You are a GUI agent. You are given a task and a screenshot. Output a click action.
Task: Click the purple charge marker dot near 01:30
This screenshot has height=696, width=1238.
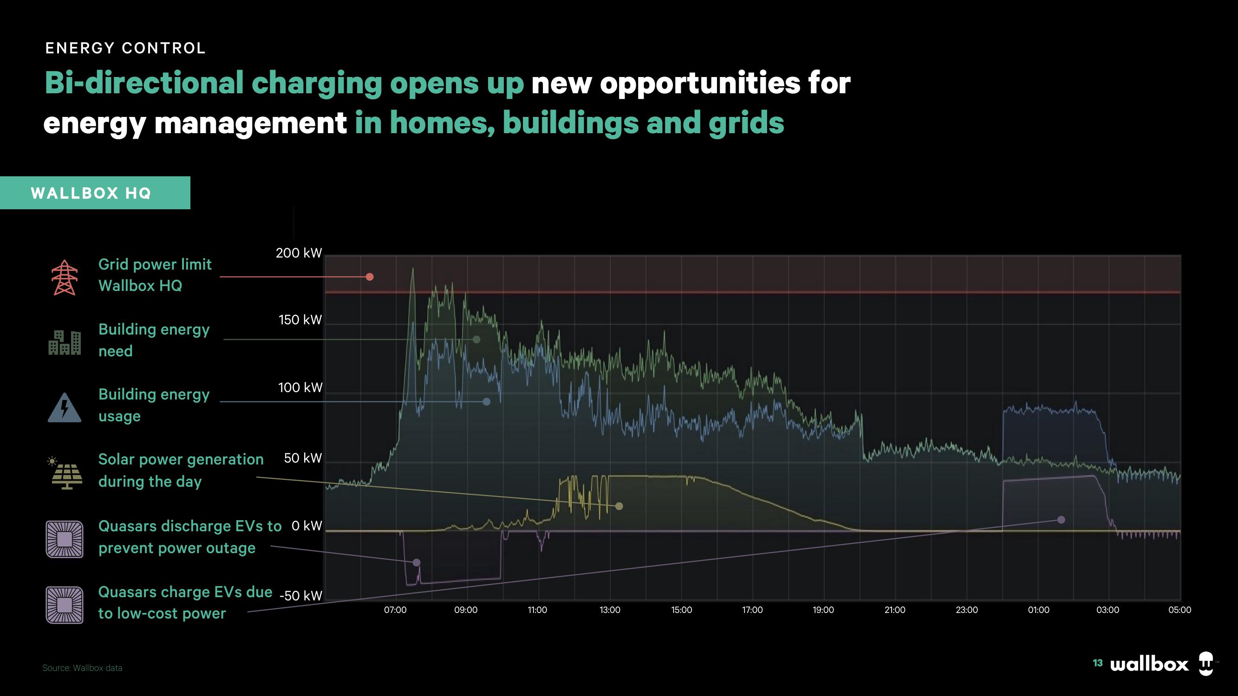pyautogui.click(x=1061, y=520)
